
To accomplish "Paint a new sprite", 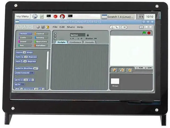I will [x=114, y=70].
